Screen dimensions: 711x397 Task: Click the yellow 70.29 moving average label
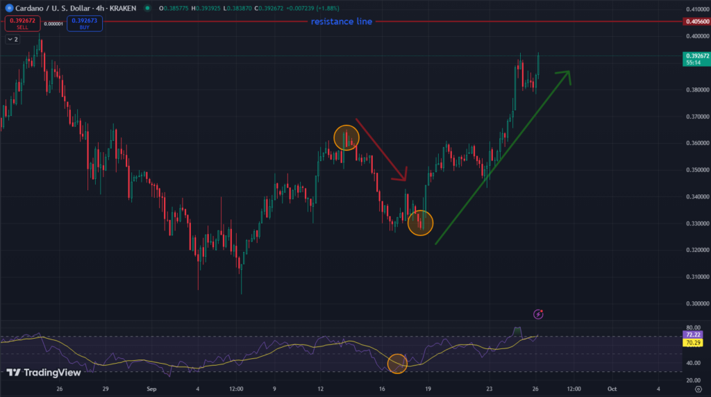tap(693, 343)
